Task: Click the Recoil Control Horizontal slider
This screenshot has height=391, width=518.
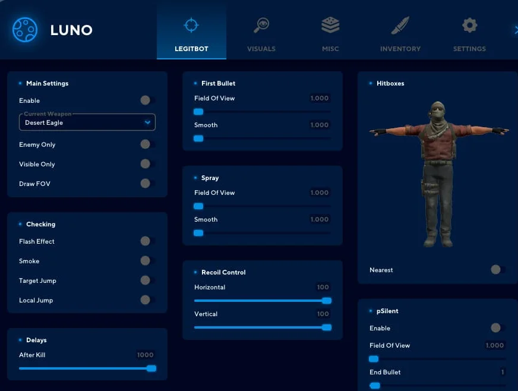Action: [x=262, y=301]
